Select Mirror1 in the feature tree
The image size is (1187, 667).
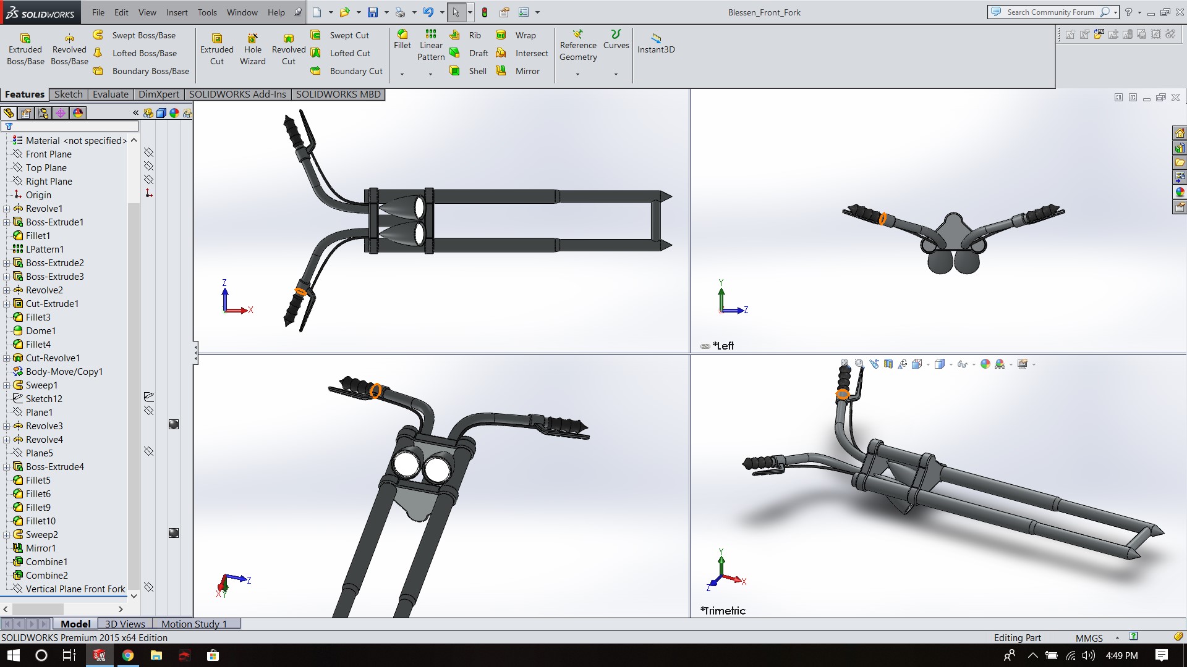pos(41,548)
